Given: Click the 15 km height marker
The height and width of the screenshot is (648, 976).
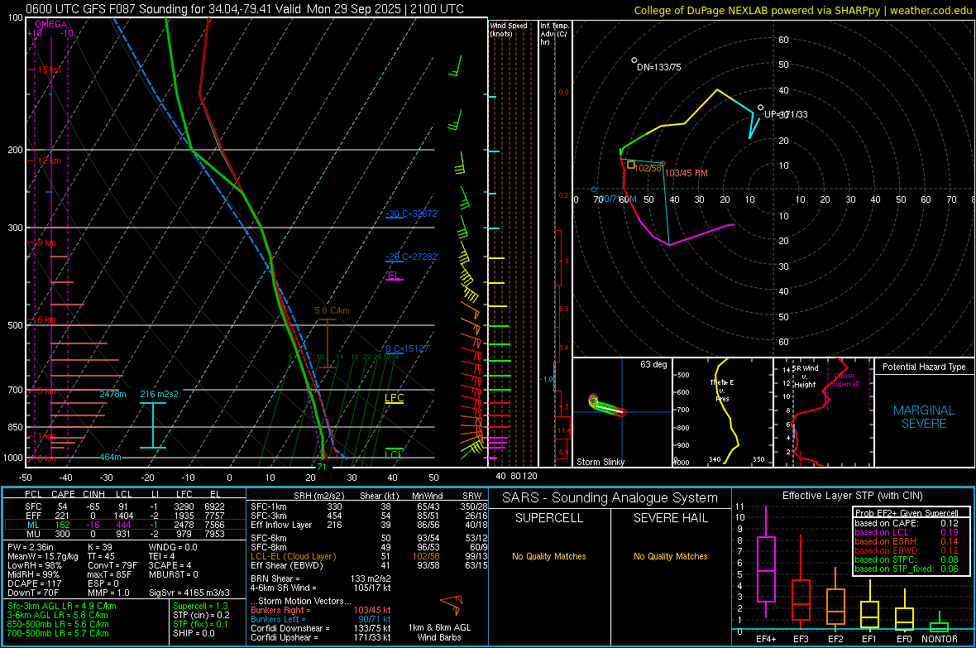Looking at the screenshot, I should pyautogui.click(x=49, y=70).
